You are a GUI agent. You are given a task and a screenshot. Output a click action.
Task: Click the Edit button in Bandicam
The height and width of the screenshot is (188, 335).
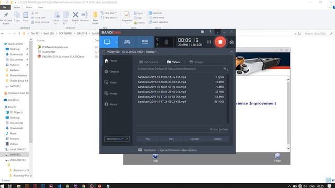point(171,139)
